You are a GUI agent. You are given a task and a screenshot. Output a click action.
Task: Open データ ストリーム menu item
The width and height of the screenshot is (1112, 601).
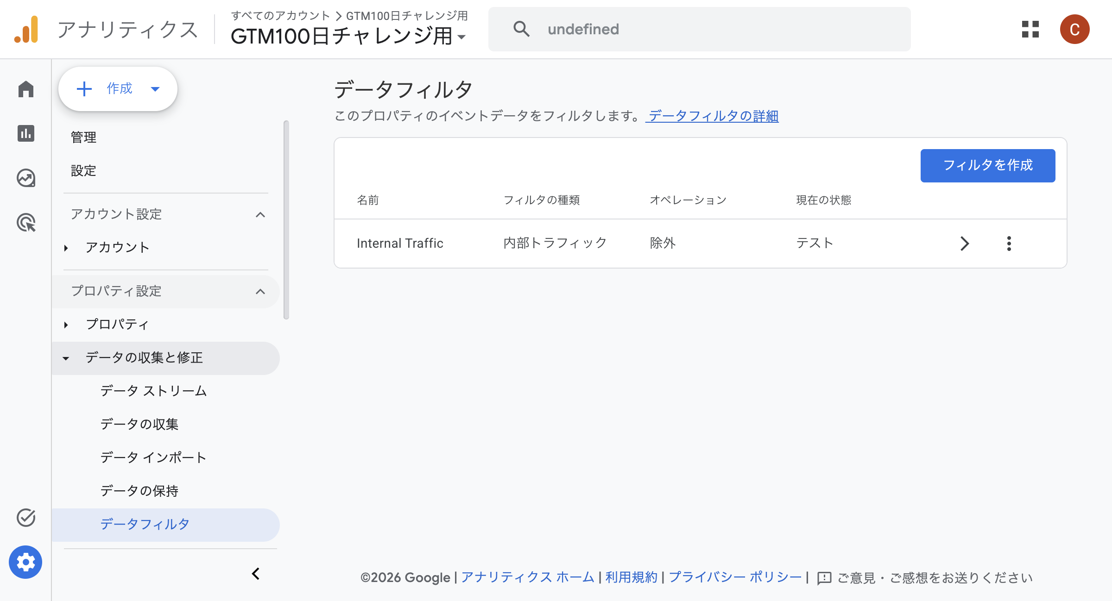coord(153,391)
